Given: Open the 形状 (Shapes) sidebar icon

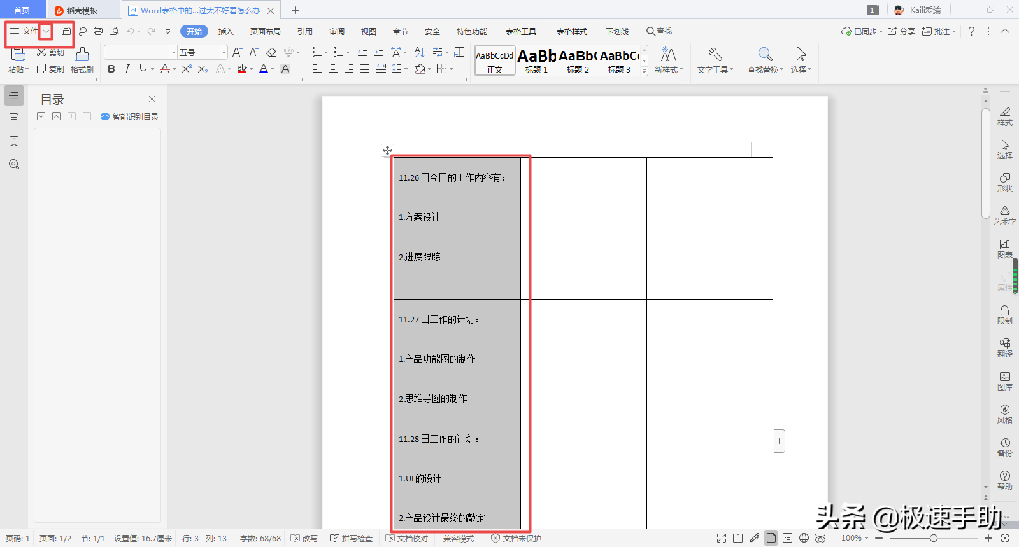Looking at the screenshot, I should tap(1005, 183).
